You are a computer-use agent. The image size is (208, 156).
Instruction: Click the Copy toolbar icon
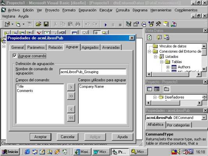pyautogui.click(x=63, y=24)
